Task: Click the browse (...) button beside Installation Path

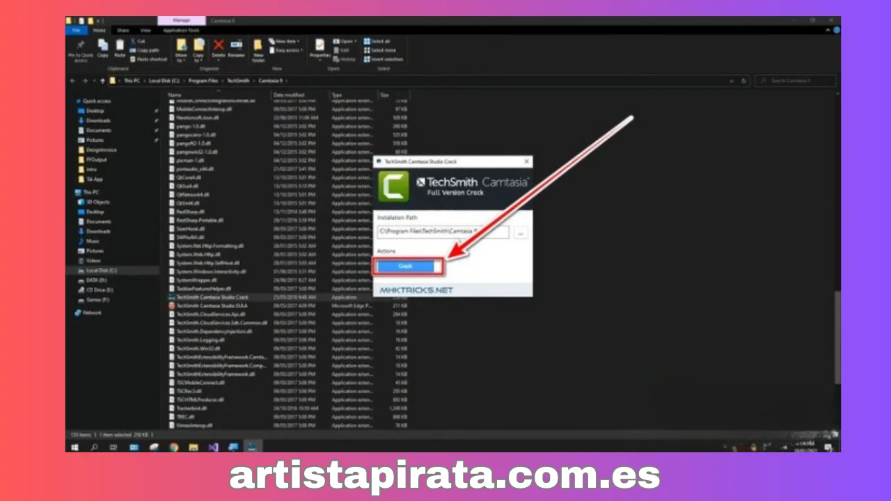Action: tap(521, 233)
